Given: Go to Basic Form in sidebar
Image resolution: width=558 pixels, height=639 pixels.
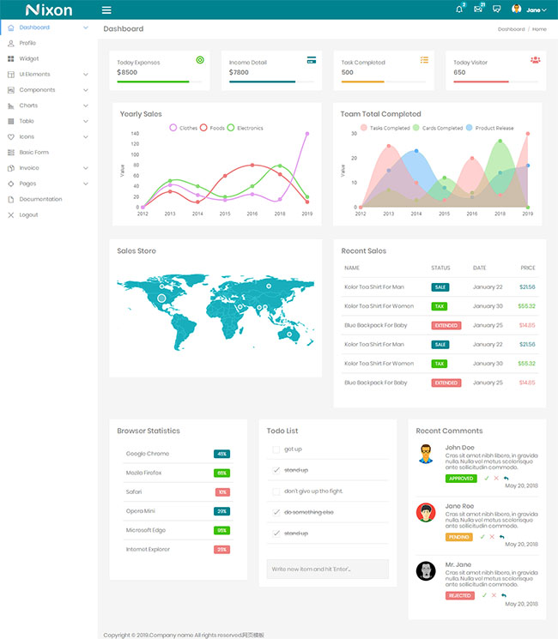Looking at the screenshot, I should pos(33,153).
